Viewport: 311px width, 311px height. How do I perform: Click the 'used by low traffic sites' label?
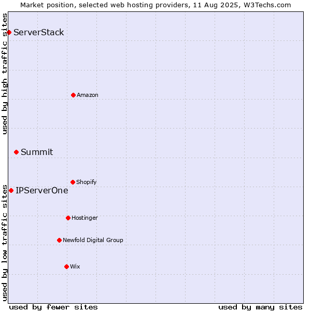click(x=4, y=243)
